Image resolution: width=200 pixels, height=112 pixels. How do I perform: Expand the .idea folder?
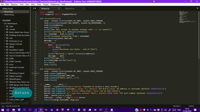point(5,26)
